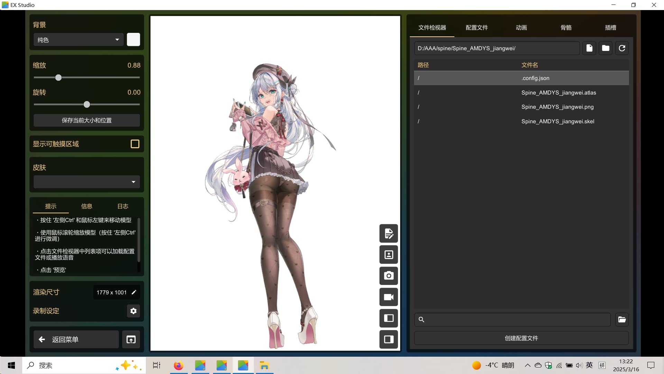Select Spine_AMDYS_jiangwei.skel in file list
The image size is (664, 374).
(557, 121)
